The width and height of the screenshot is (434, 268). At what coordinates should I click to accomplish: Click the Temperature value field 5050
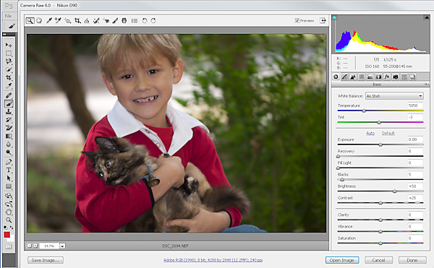(415, 105)
